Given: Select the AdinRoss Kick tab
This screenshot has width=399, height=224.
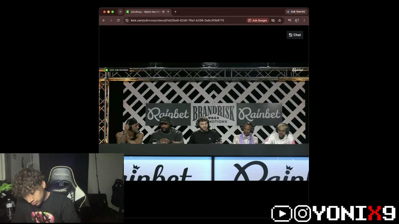Looking at the screenshot, I should click(x=148, y=12).
